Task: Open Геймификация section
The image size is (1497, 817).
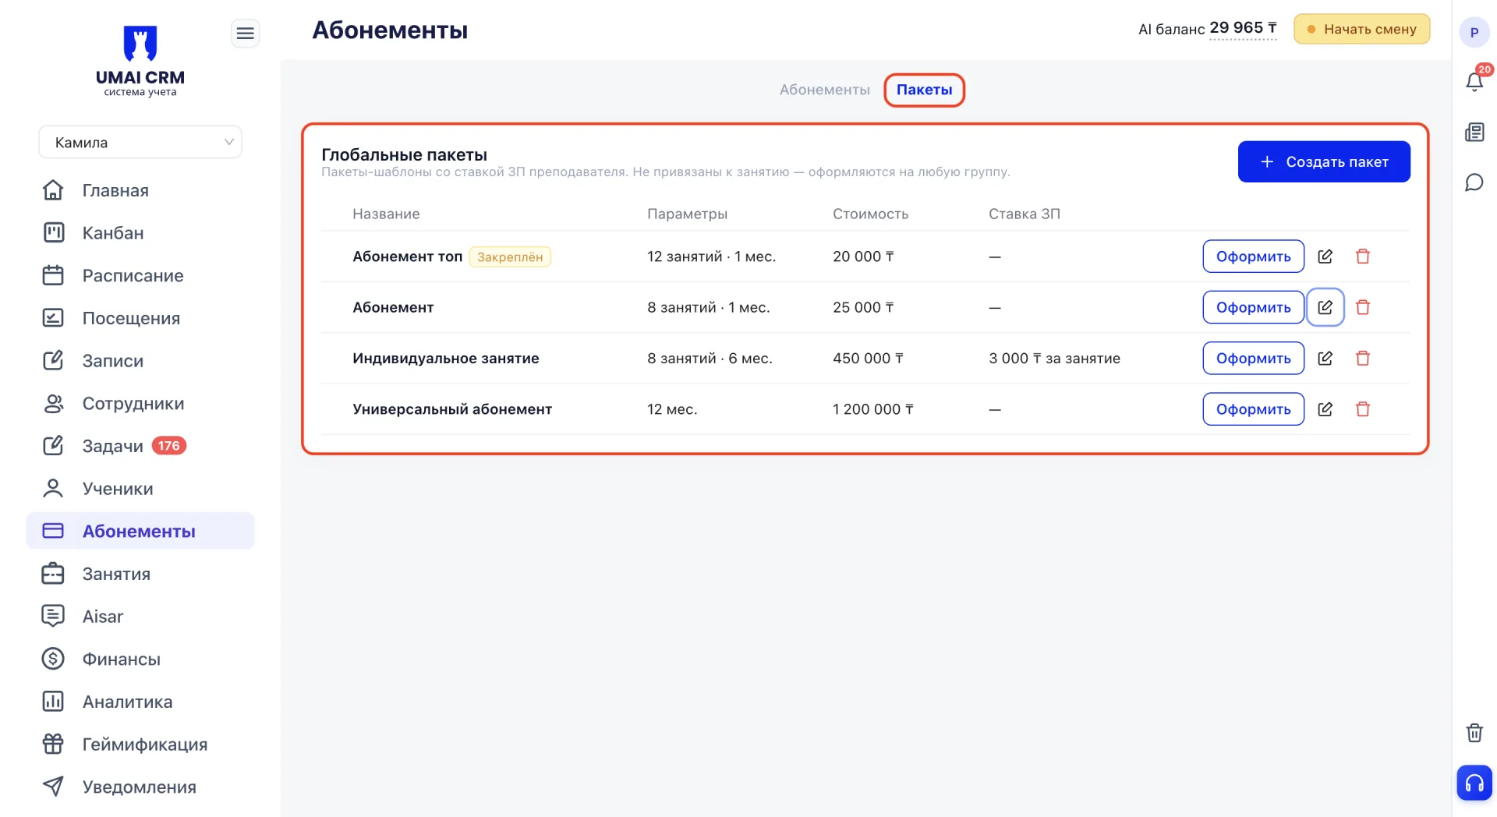Action: [x=145, y=744]
